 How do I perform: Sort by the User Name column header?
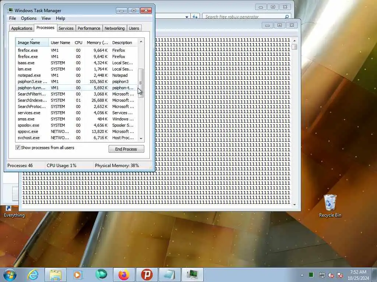[60, 43]
